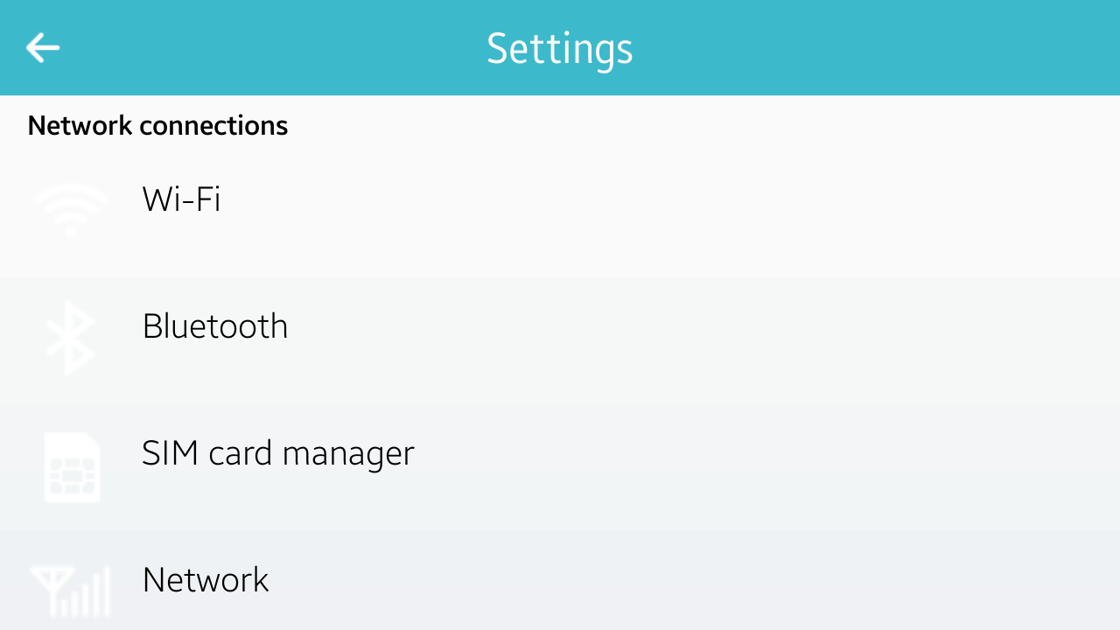Click the Network antenna signal icon
The height and width of the screenshot is (630, 1120).
click(x=71, y=590)
